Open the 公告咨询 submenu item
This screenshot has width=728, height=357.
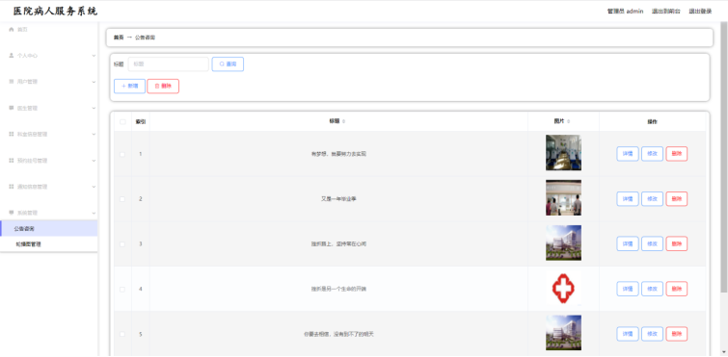49,228
